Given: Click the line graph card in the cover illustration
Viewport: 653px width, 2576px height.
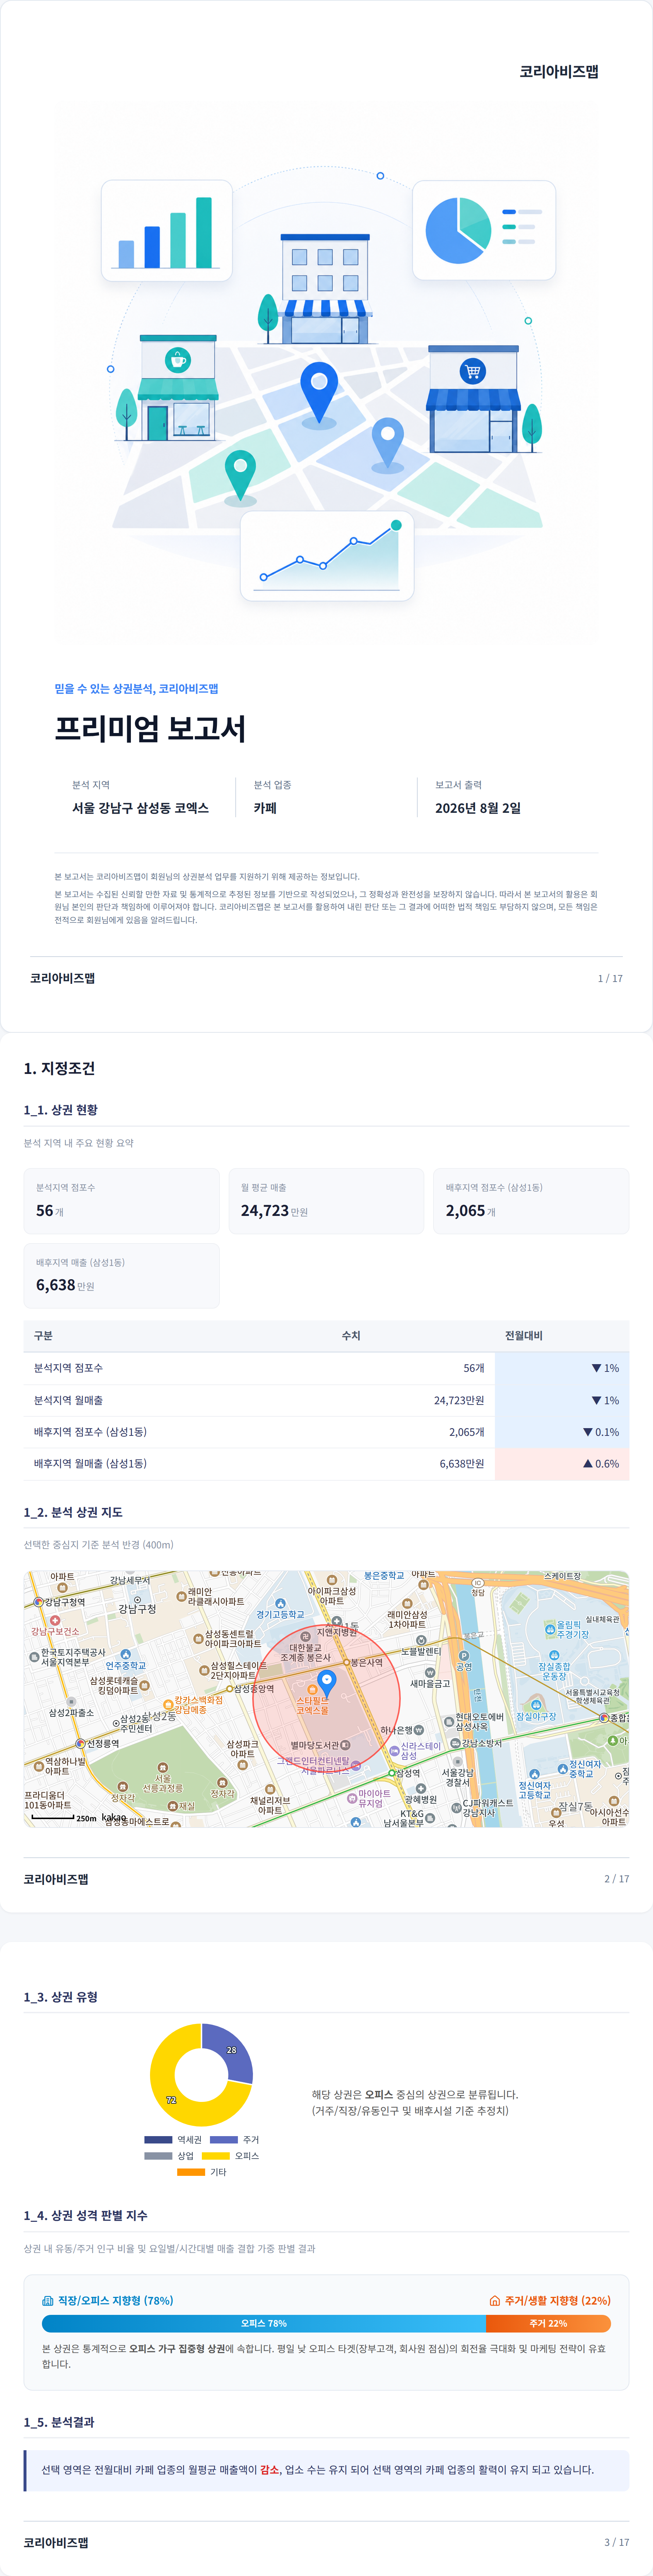Looking at the screenshot, I should pyautogui.click(x=327, y=556).
